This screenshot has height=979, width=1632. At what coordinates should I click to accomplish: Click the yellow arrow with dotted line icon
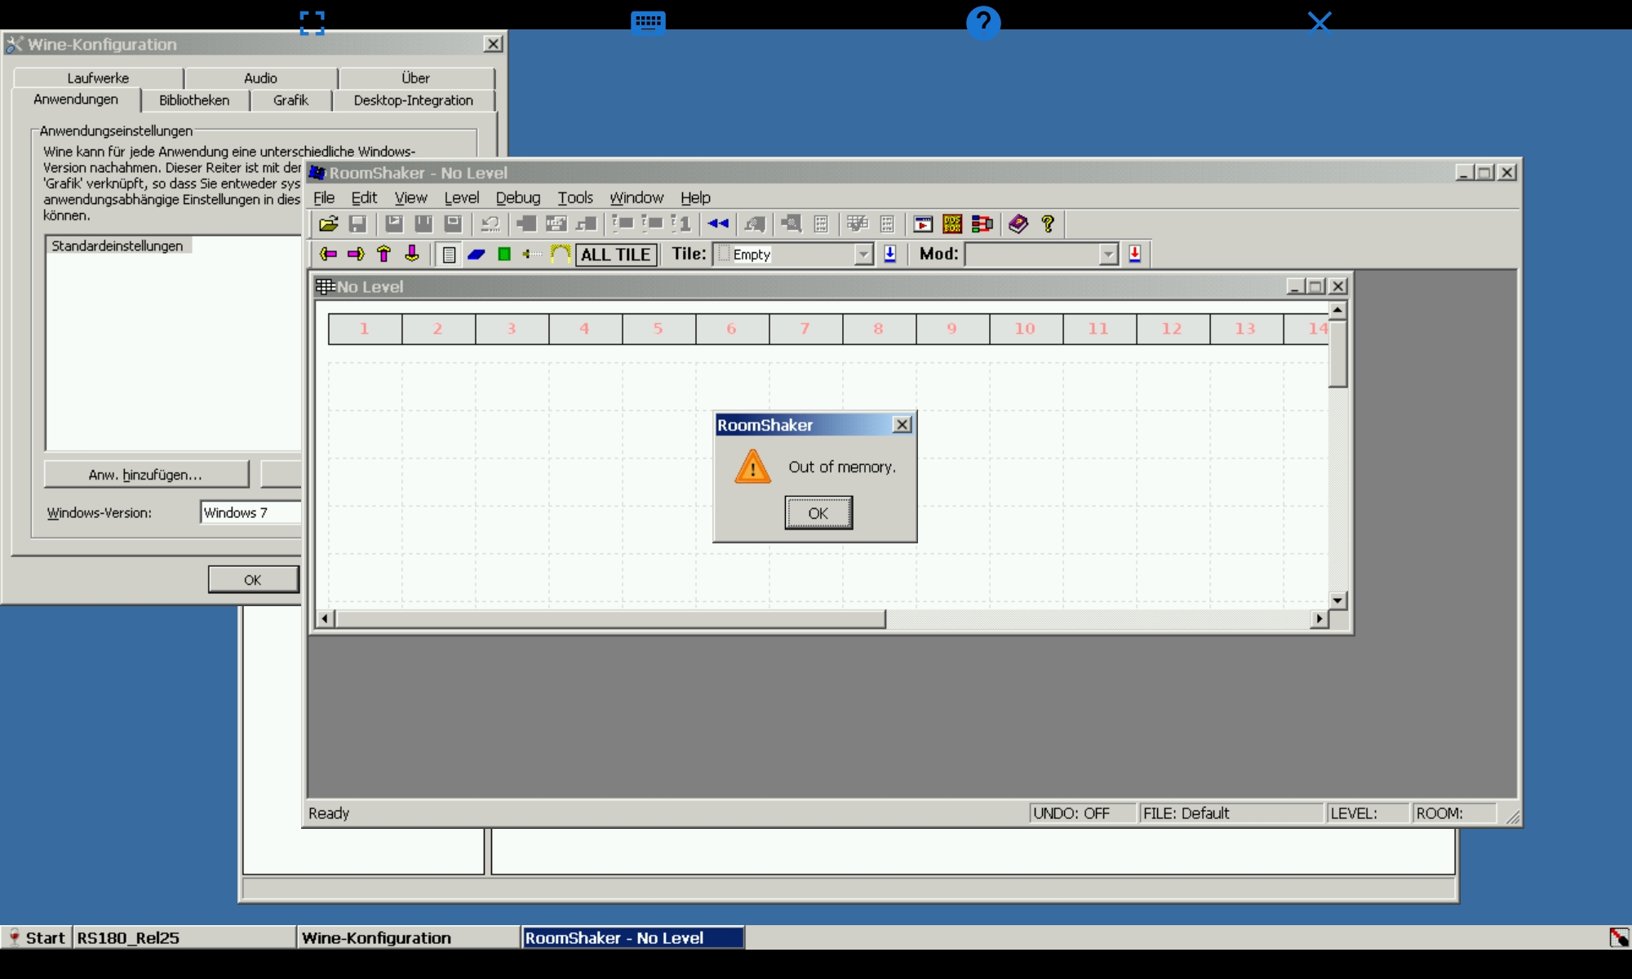click(x=532, y=255)
